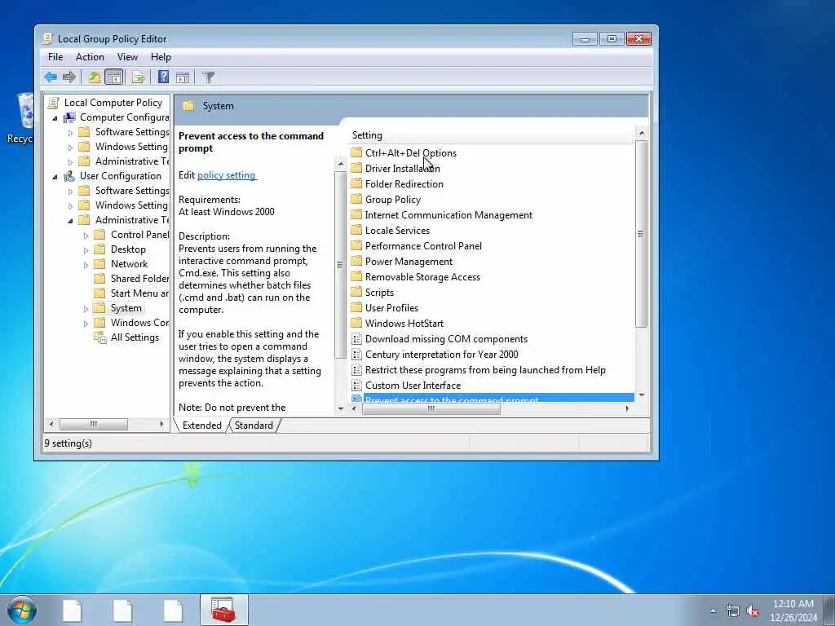Show hidden tray icons arrow
The image size is (835, 626).
click(713, 611)
